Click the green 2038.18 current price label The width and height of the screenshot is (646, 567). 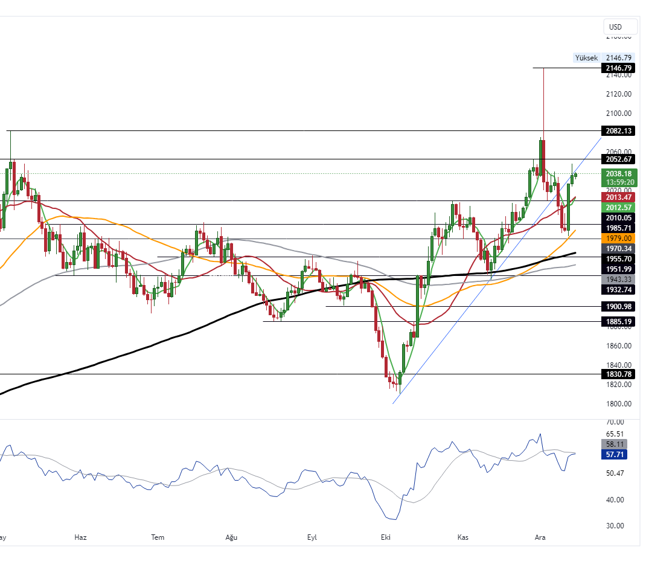coord(619,173)
